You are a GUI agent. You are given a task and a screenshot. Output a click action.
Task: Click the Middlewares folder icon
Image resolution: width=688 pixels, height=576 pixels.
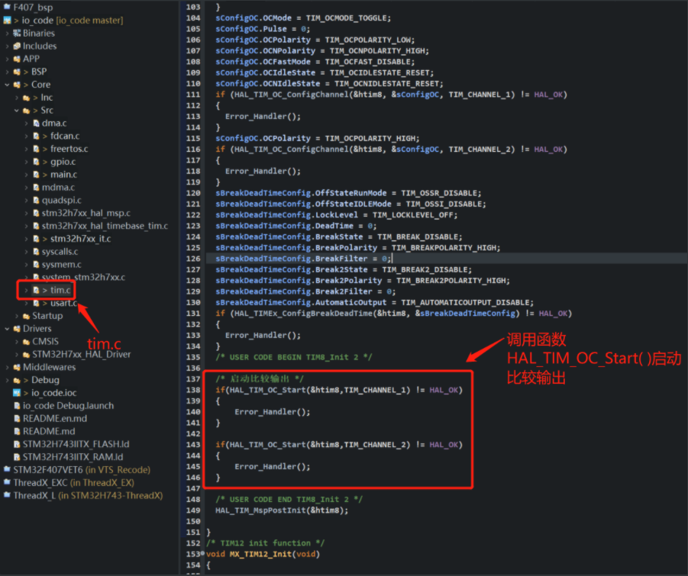[17, 367]
